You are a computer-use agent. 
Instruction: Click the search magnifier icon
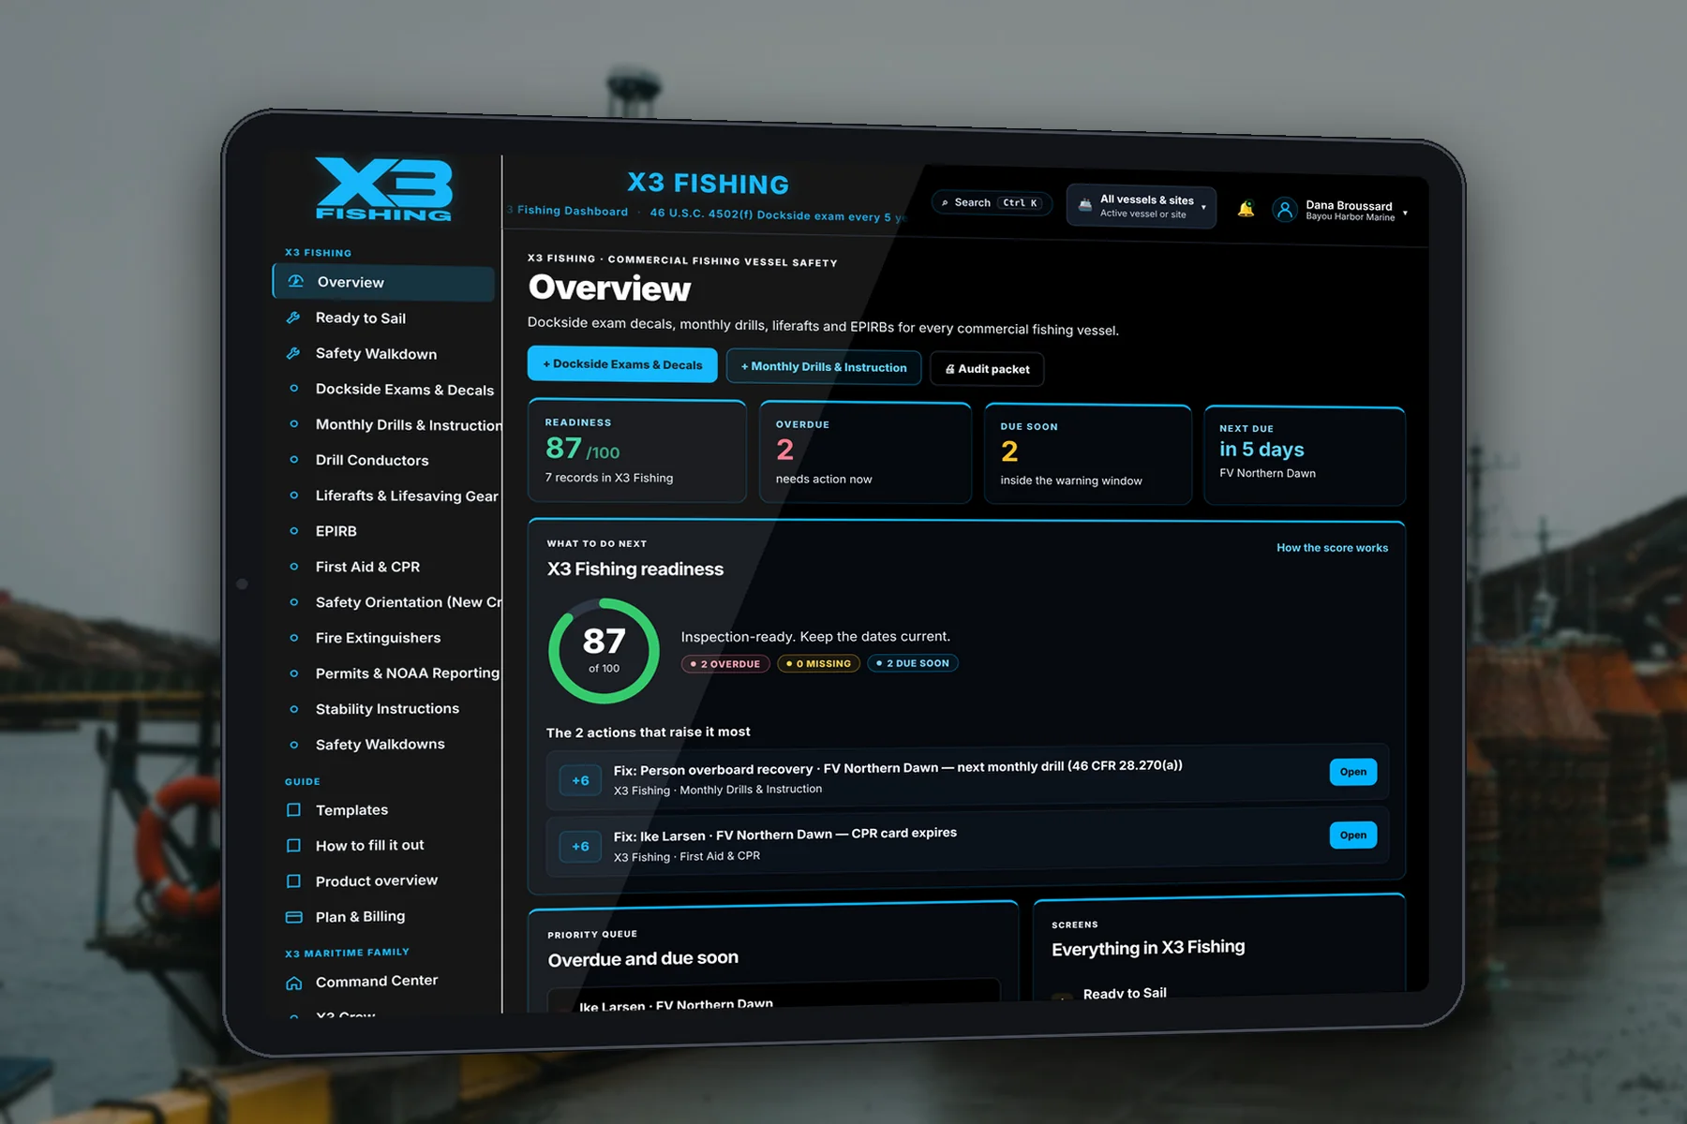click(x=945, y=202)
